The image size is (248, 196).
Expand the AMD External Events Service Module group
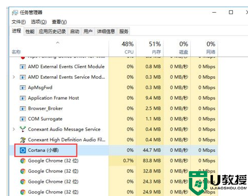tap(14, 77)
